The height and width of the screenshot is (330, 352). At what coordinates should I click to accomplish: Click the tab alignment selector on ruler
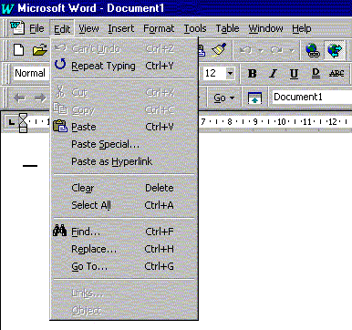pyautogui.click(x=12, y=122)
